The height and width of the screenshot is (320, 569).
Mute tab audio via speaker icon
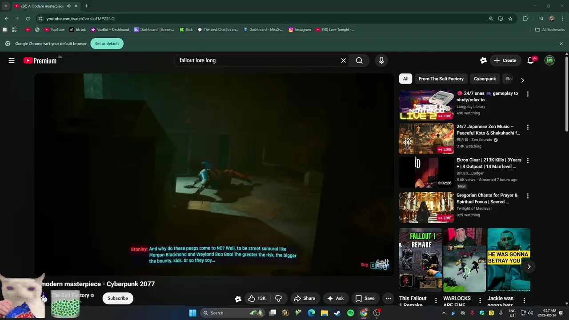[68, 6]
